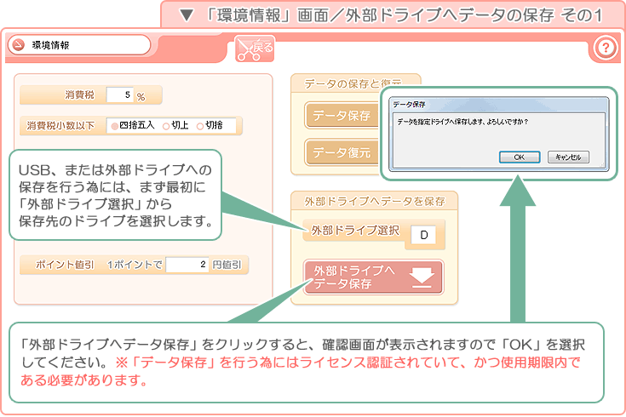Click the help question mark icon
The image size is (626, 417).
604,49
